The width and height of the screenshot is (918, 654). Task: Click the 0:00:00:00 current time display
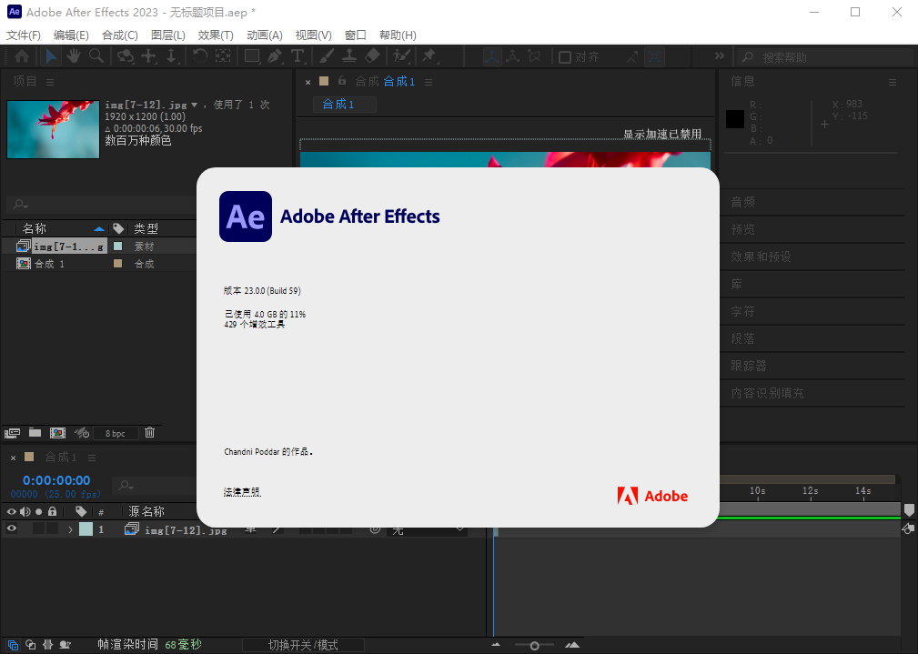pyautogui.click(x=56, y=480)
